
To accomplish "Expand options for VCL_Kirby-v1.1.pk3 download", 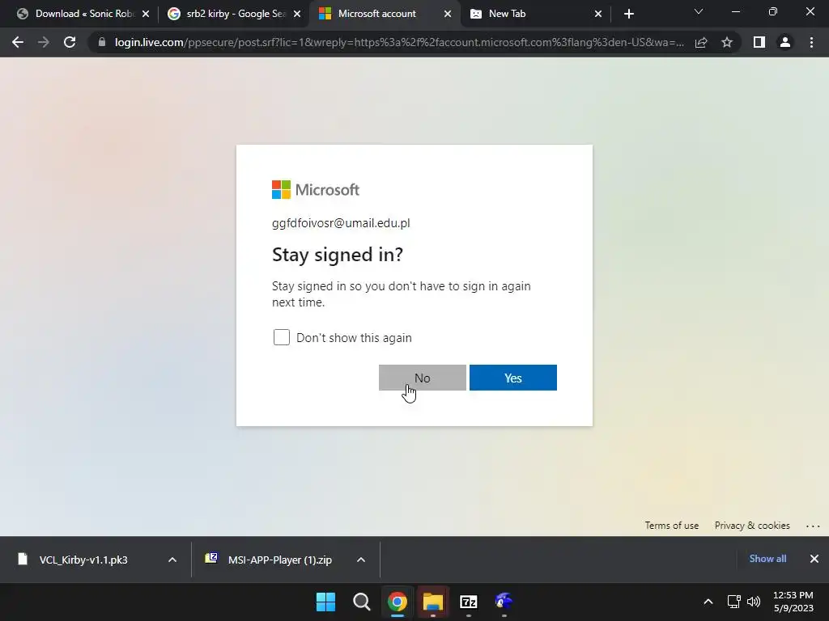I will click(172, 560).
